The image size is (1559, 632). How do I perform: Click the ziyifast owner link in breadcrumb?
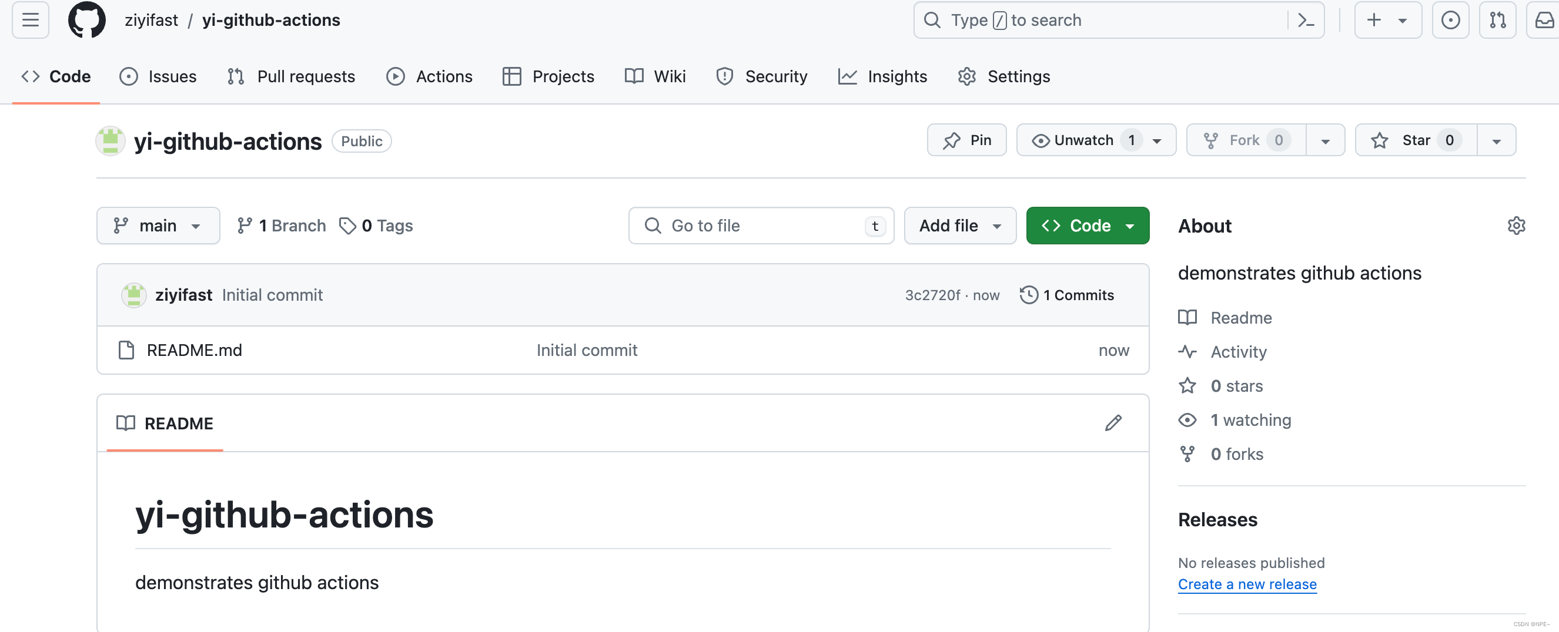click(151, 20)
